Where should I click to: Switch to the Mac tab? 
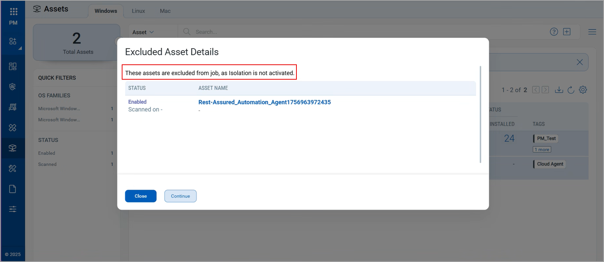pyautogui.click(x=165, y=11)
